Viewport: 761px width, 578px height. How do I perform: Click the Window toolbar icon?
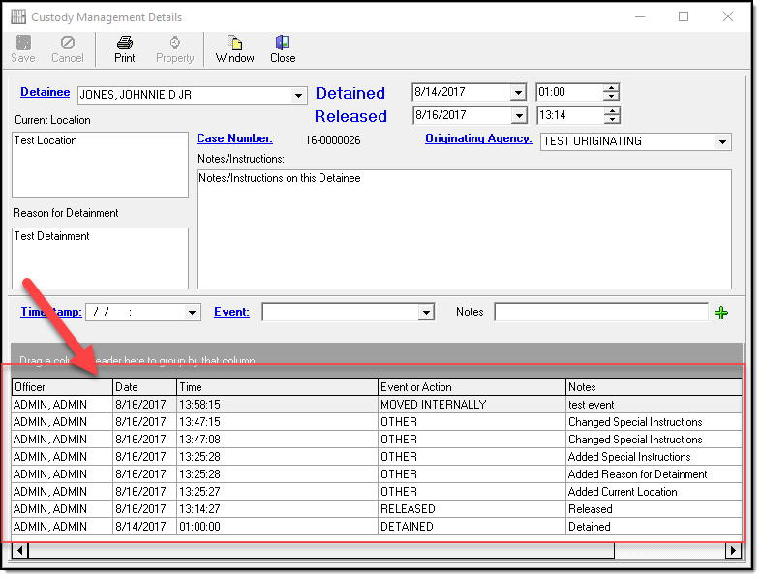click(234, 44)
